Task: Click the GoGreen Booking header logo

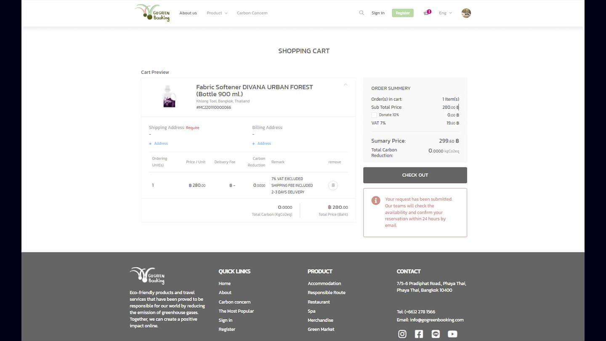Action: (x=152, y=13)
